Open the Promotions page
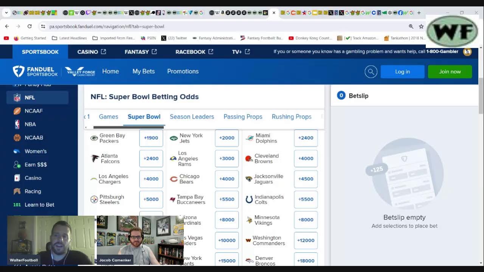Screen dimensions: 484x272 (x=183, y=71)
